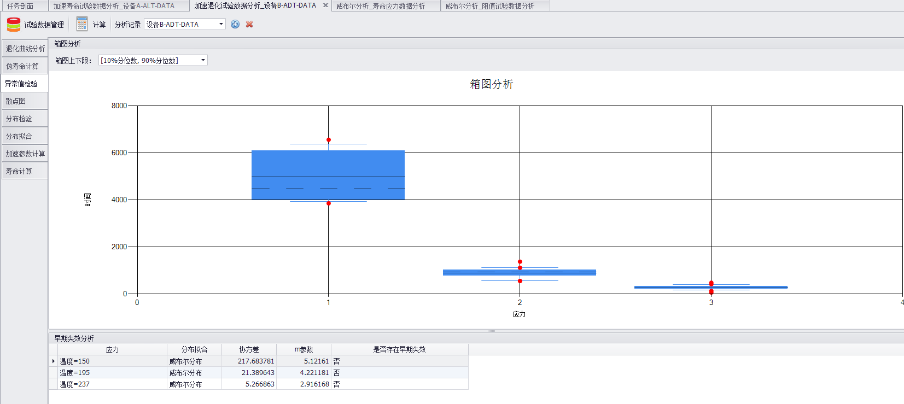
Task: Click 试验数据管理 button label
Action: point(44,25)
